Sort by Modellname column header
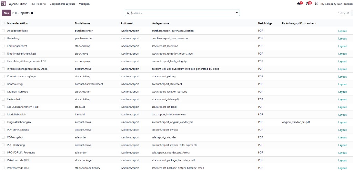353x171 pixels. (x=82, y=23)
